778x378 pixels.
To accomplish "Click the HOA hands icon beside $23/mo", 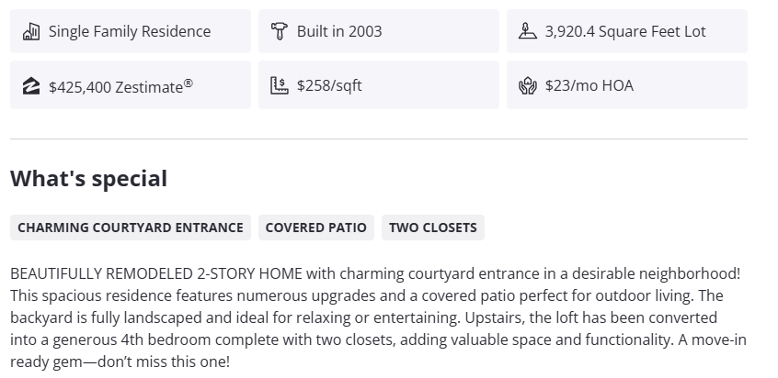I will (528, 86).
